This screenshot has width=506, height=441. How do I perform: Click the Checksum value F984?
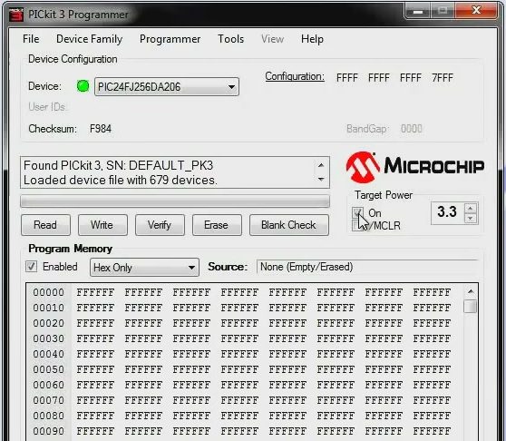pyautogui.click(x=101, y=129)
